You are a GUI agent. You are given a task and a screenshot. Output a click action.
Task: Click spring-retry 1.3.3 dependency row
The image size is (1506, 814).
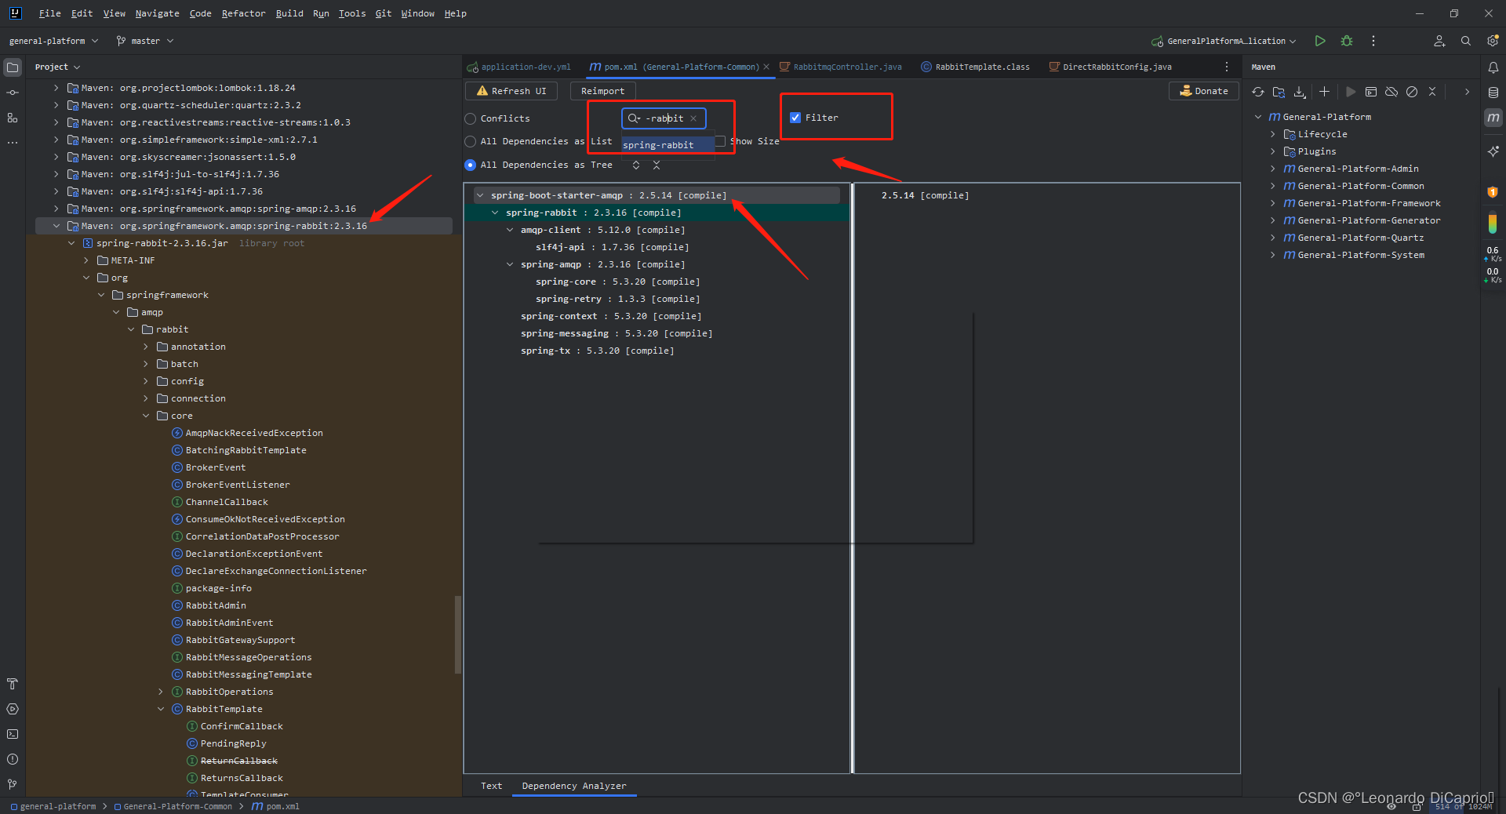[x=617, y=299]
